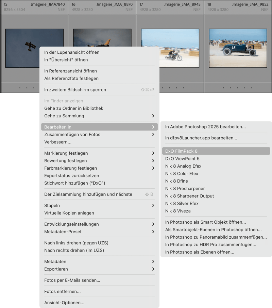Open Nik 8 Silver Efex
Screen dimensions: 272x308
(x=182, y=204)
